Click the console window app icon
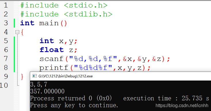Image resolution: width=211 pixels, height=111 pixels. [x=34, y=76]
